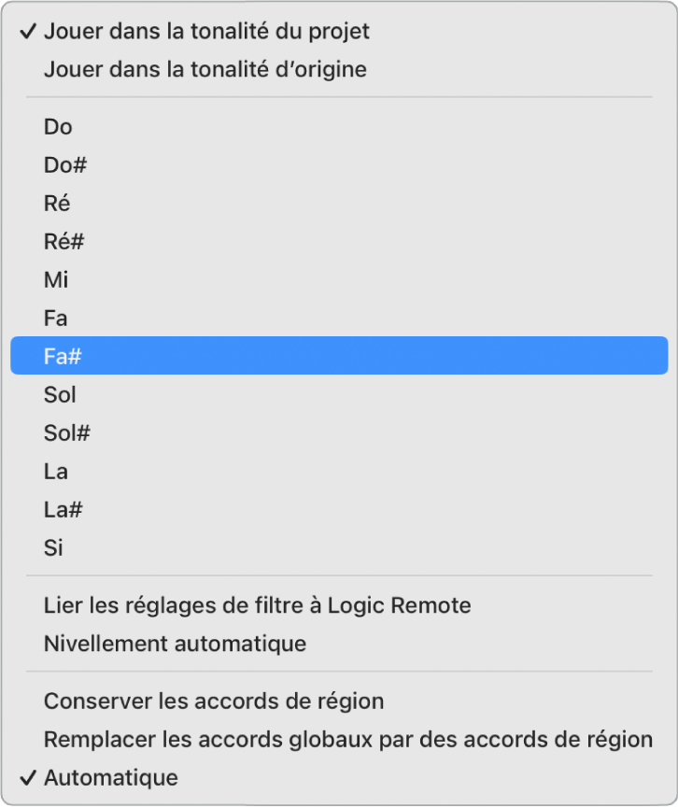Pick the Do key option
Image resolution: width=678 pixels, height=808 pixels.
point(58,127)
